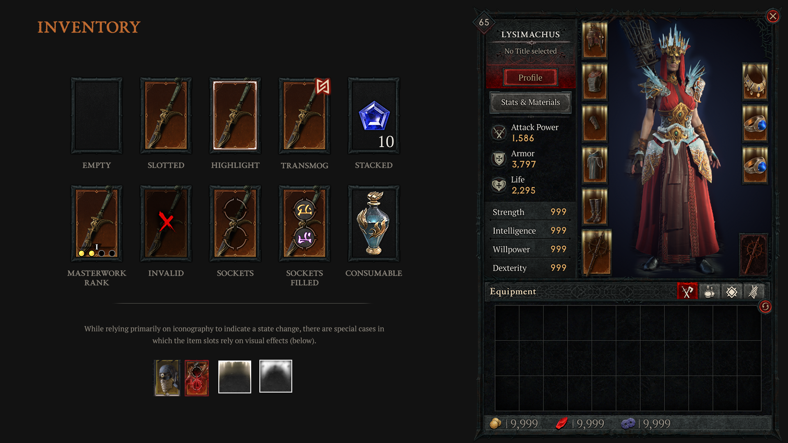
Task: Open the Aspects tab icon
Action: (x=754, y=292)
